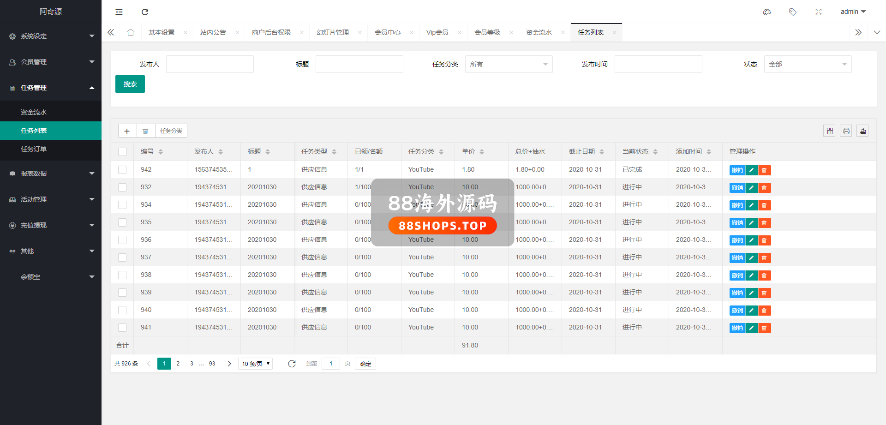Go to page 2 of results
886x425 pixels.
click(x=178, y=364)
